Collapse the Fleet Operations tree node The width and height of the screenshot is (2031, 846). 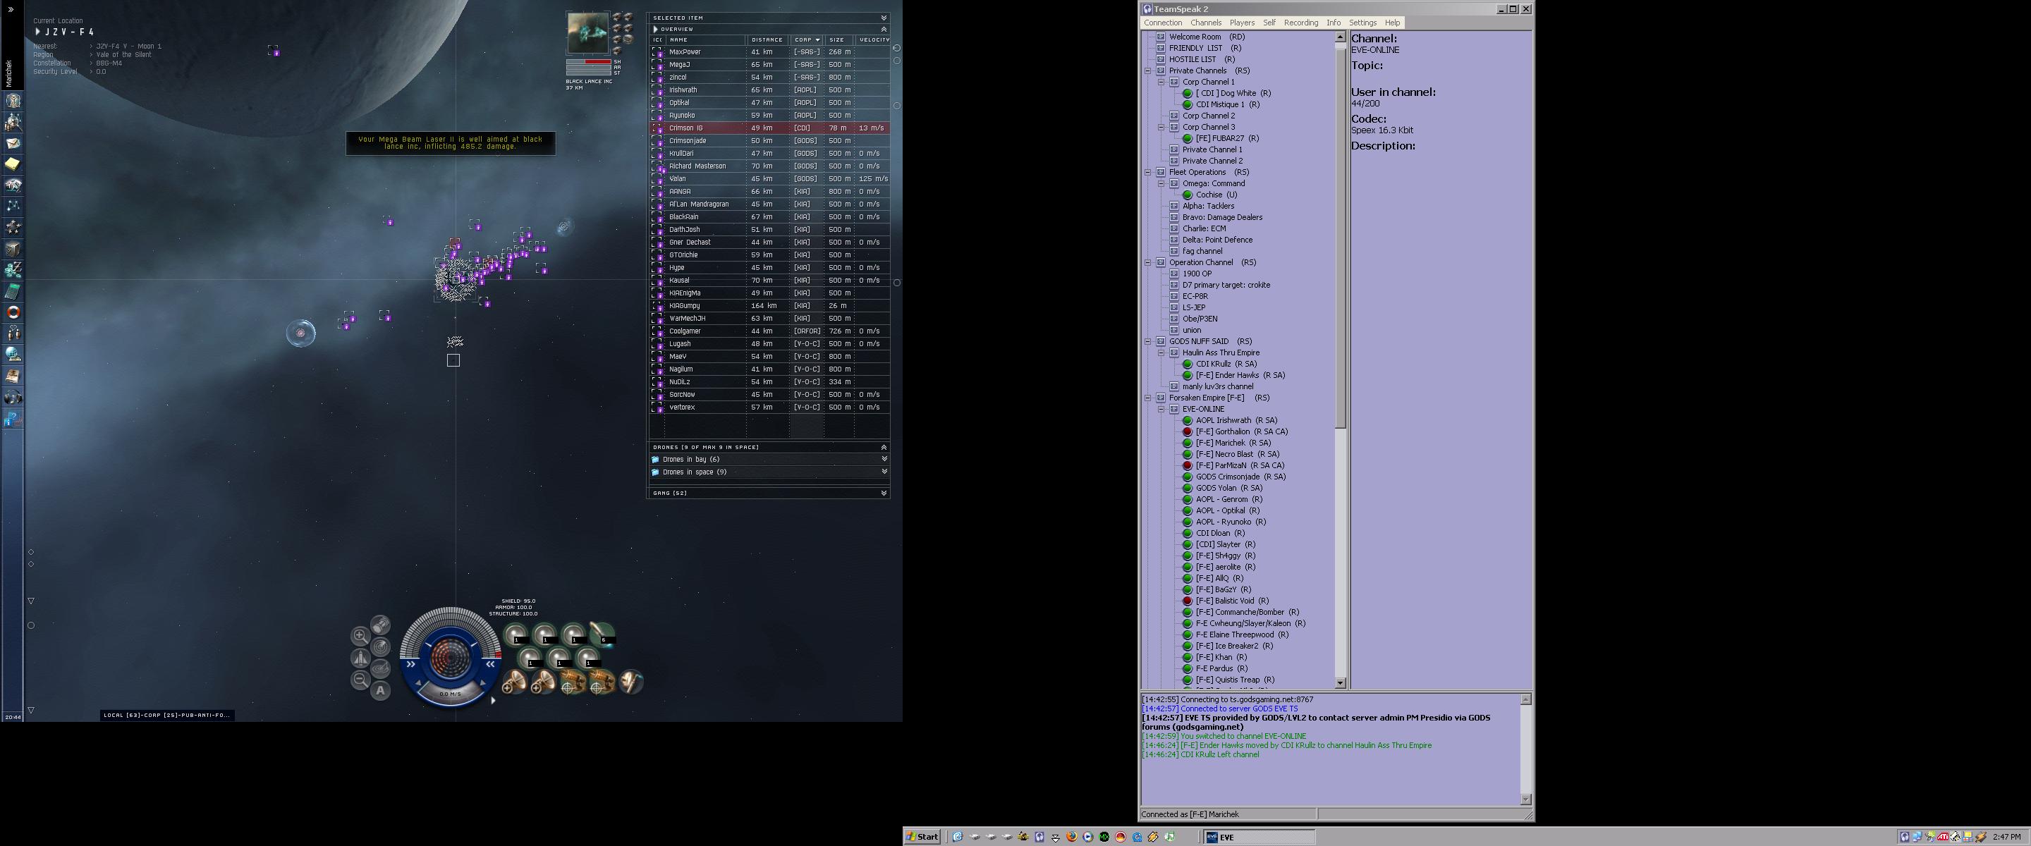pyautogui.click(x=1148, y=172)
